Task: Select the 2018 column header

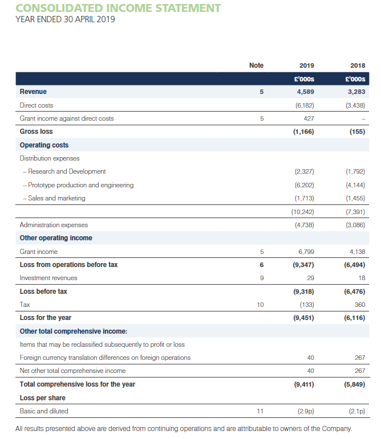Action: click(x=358, y=65)
